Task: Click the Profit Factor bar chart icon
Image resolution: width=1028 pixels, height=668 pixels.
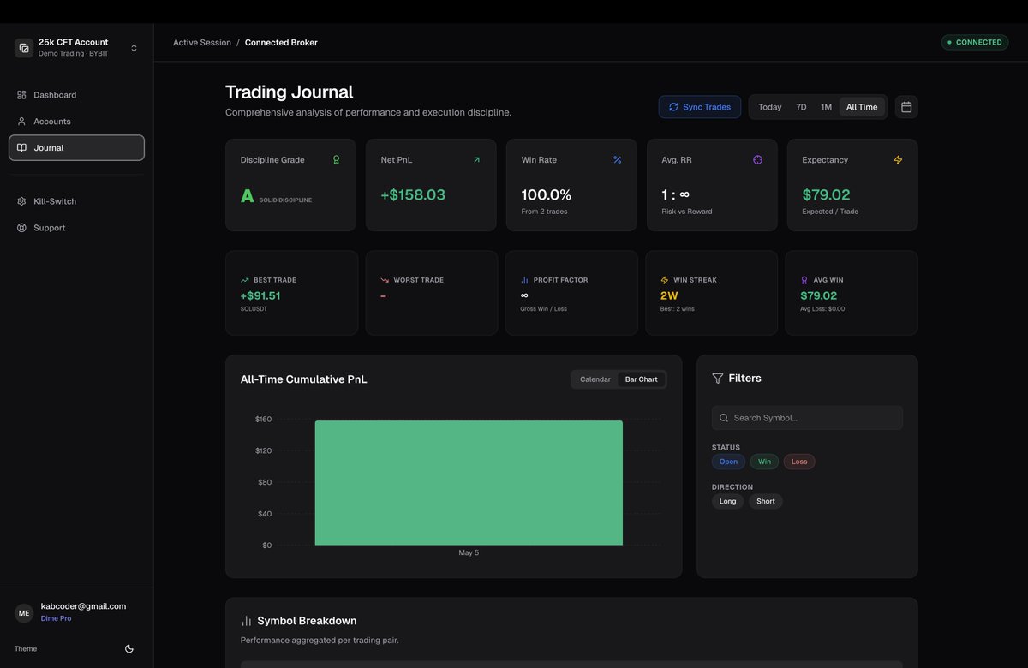Action: [524, 280]
